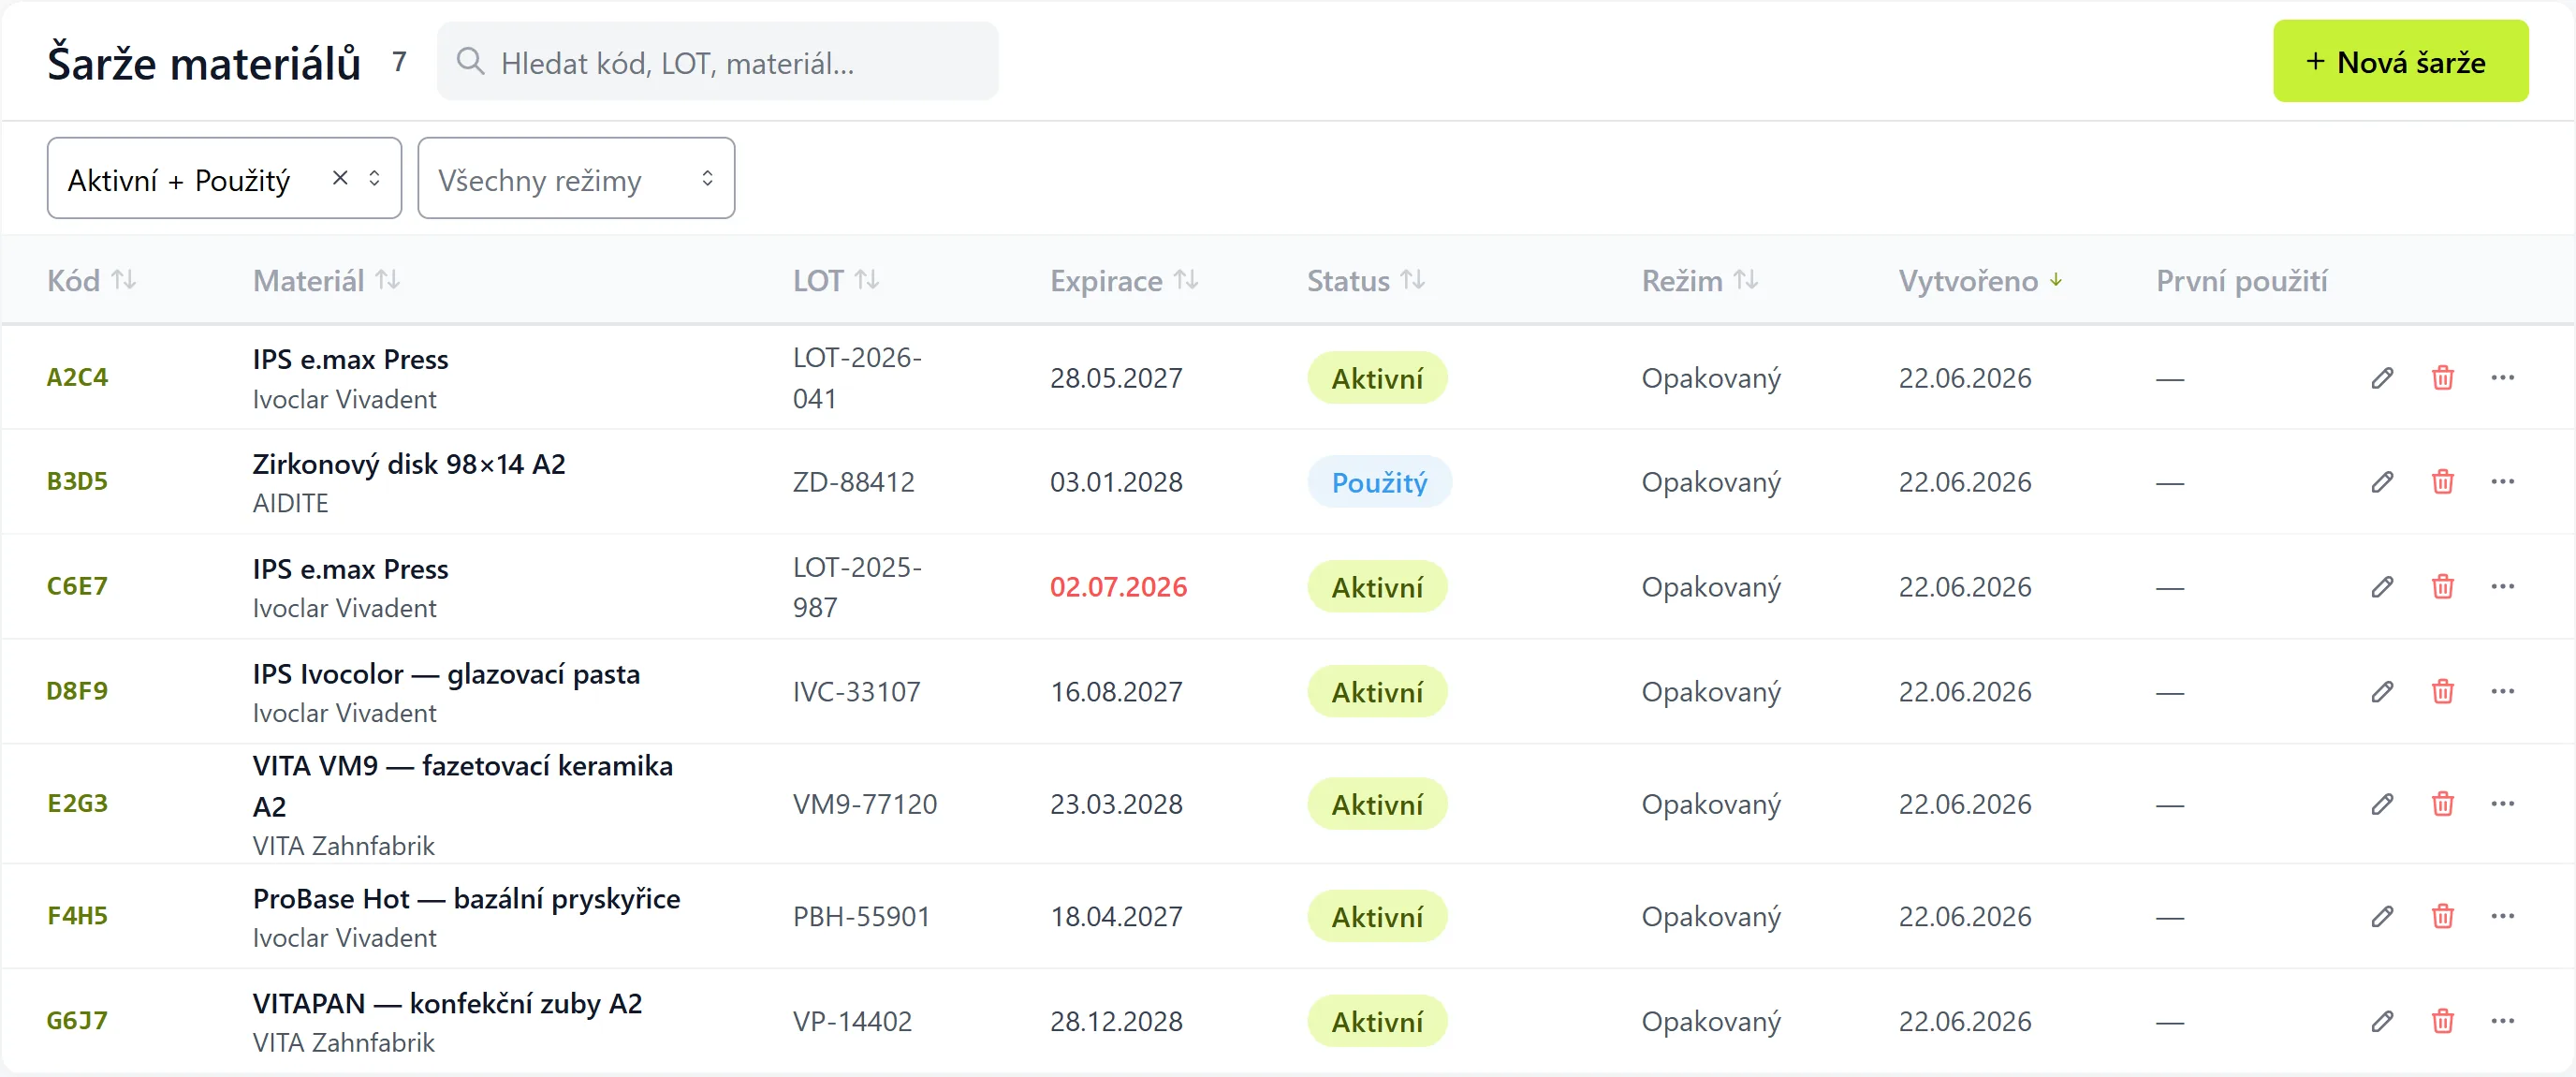Edit the G6J7 VITAPAN batch
This screenshot has width=2576, height=1077.
pyautogui.click(x=2382, y=1020)
